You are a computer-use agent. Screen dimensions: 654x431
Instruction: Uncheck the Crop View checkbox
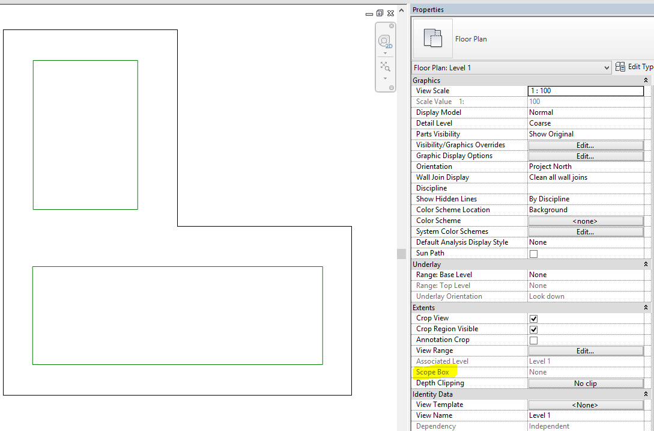click(533, 318)
